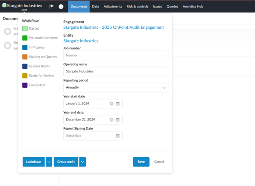Open the Group audit split-button arrow
Screen dimensions: 255x186
click(82, 162)
